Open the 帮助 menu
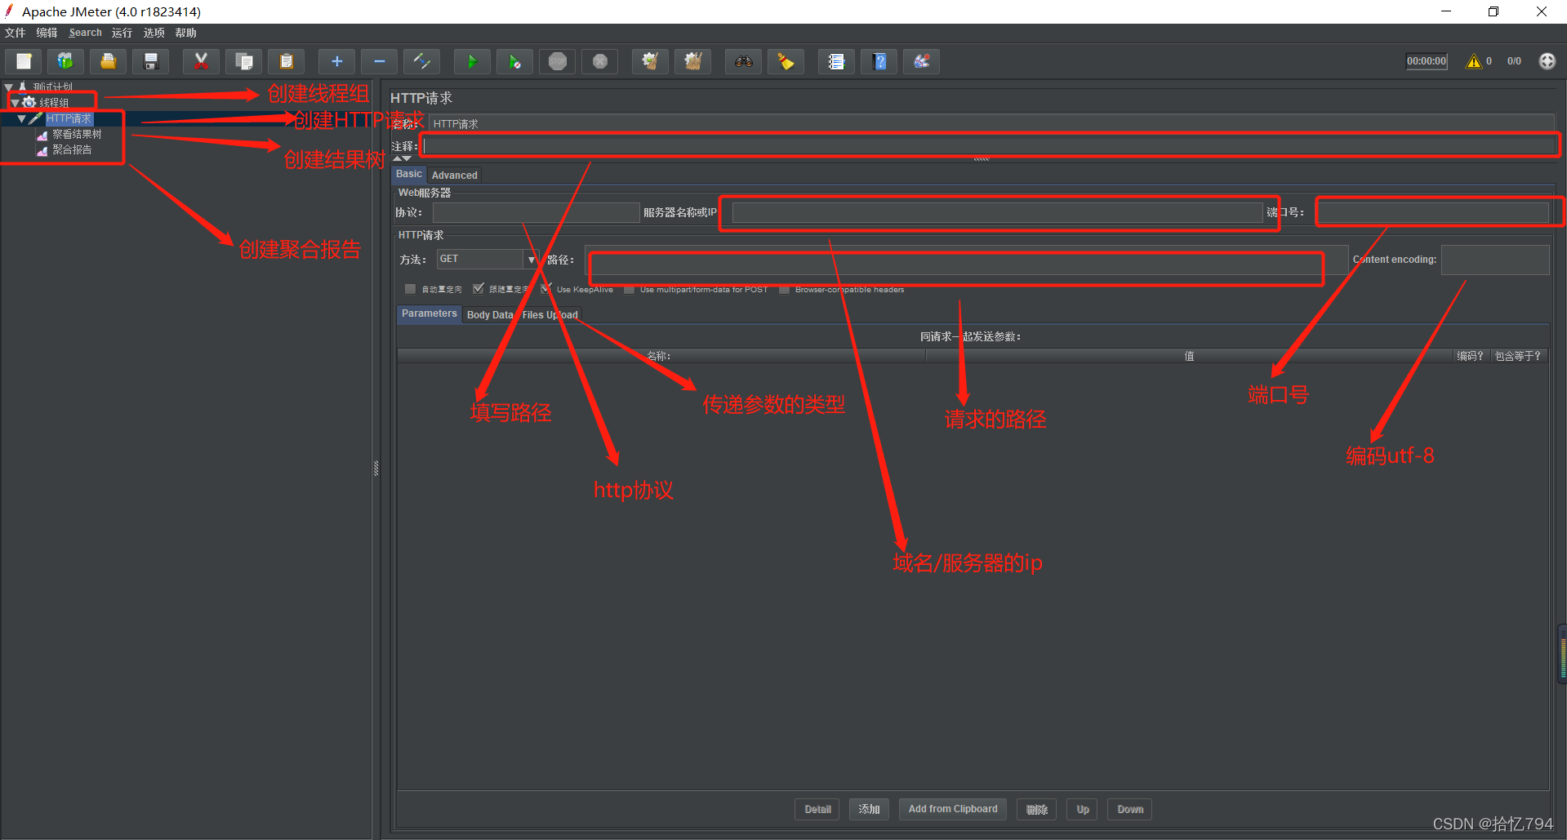This screenshot has width=1567, height=840. click(x=185, y=33)
